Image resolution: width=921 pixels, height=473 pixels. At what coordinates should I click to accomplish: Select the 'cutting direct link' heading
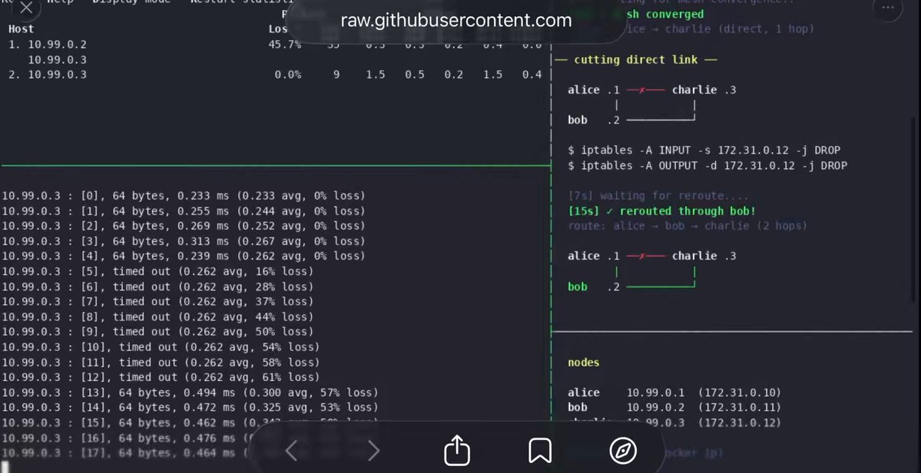[636, 59]
